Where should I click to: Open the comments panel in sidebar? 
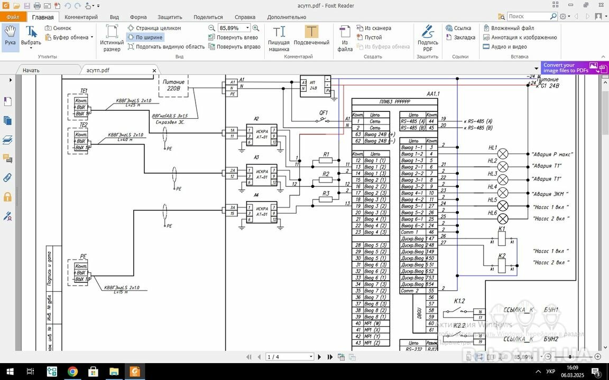(x=7, y=158)
